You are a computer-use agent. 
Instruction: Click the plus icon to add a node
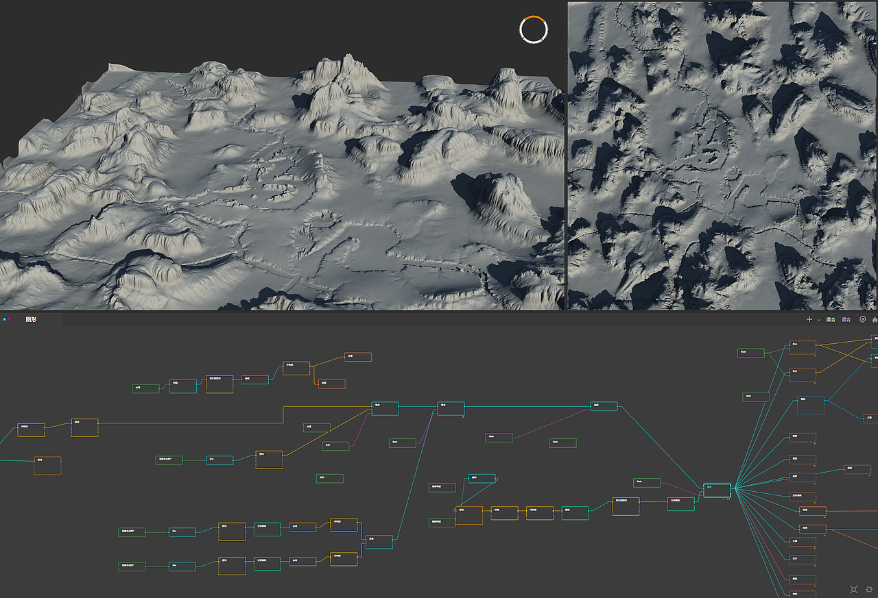point(809,320)
